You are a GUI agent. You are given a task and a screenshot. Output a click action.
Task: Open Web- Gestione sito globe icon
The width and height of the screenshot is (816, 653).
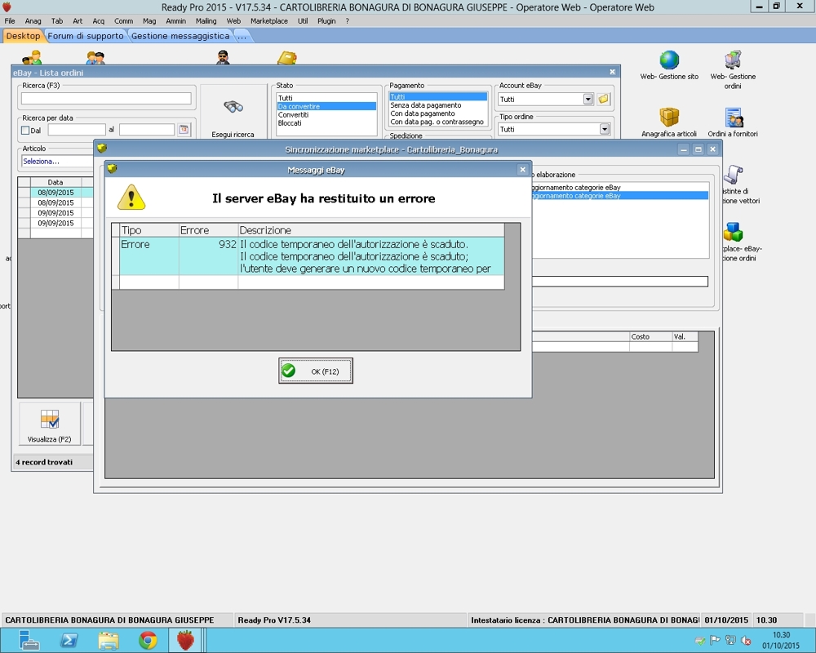[669, 65]
